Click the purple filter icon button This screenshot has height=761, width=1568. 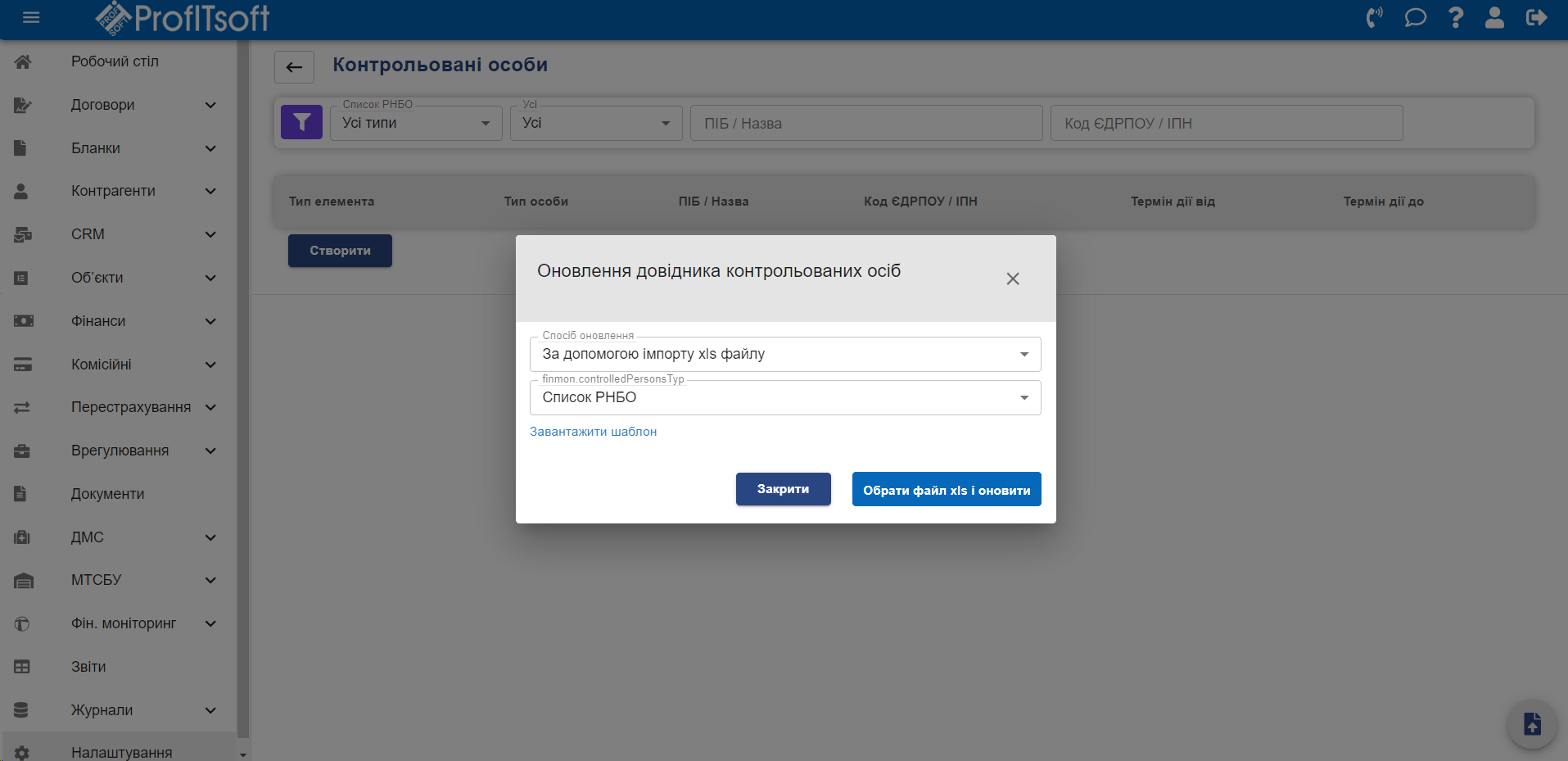coord(301,123)
